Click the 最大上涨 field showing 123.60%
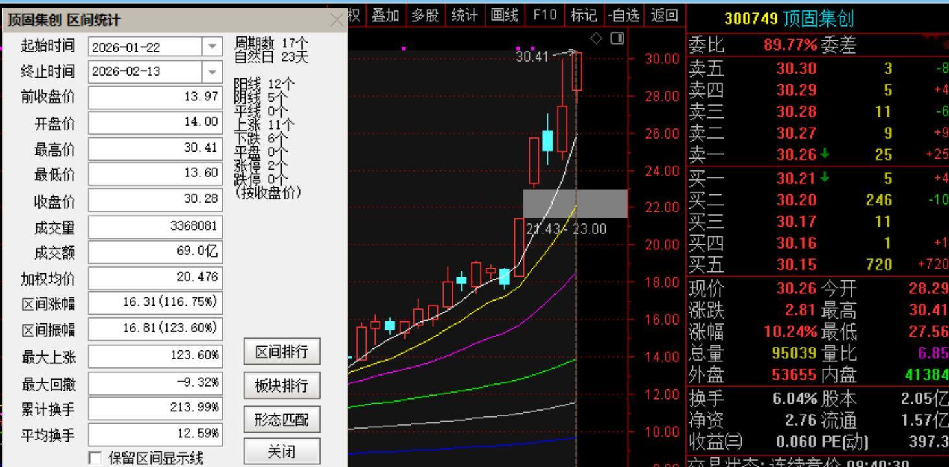The image size is (949, 467). click(x=155, y=356)
